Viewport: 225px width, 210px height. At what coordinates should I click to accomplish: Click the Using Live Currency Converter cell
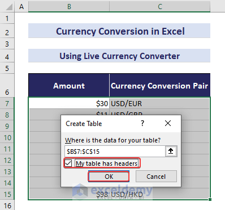tap(119, 56)
